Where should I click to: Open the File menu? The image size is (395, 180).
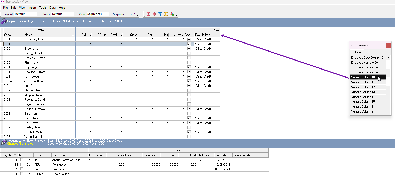(5, 8)
